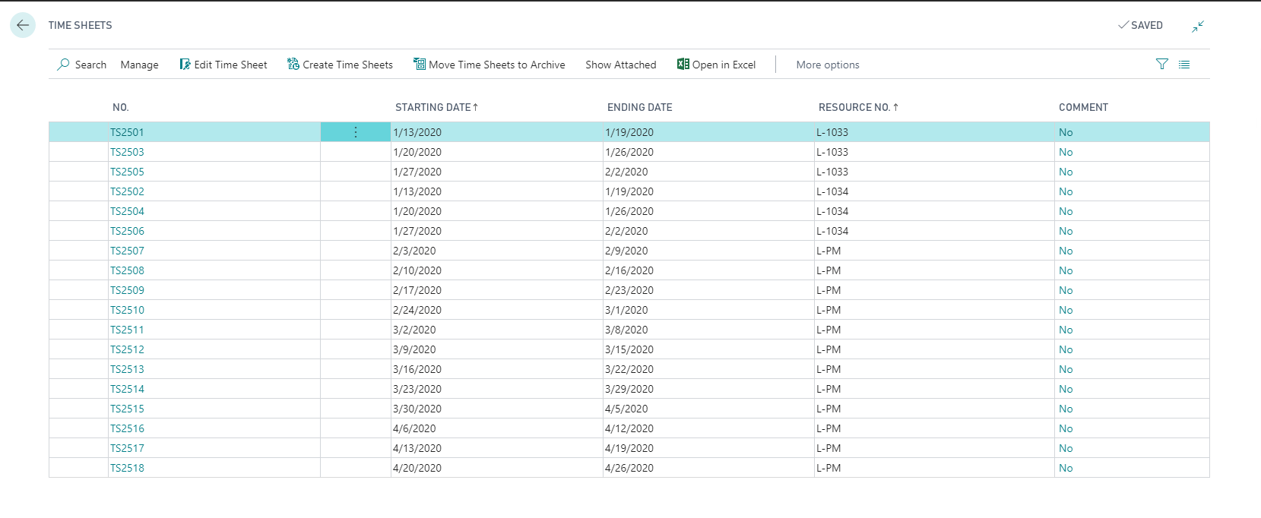Open time sheet TS2518 link
The width and height of the screenshot is (1261, 518).
[x=127, y=468]
